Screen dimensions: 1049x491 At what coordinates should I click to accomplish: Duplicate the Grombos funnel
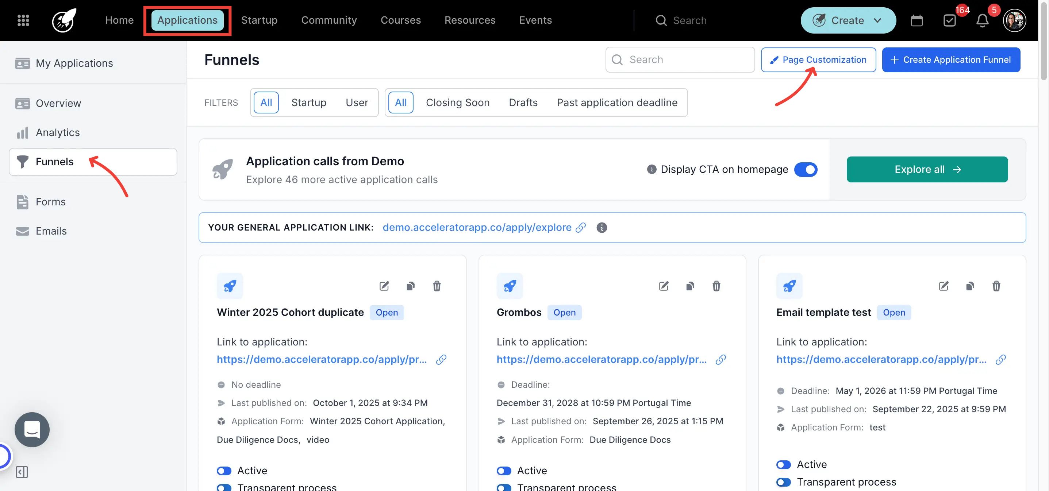pos(690,286)
